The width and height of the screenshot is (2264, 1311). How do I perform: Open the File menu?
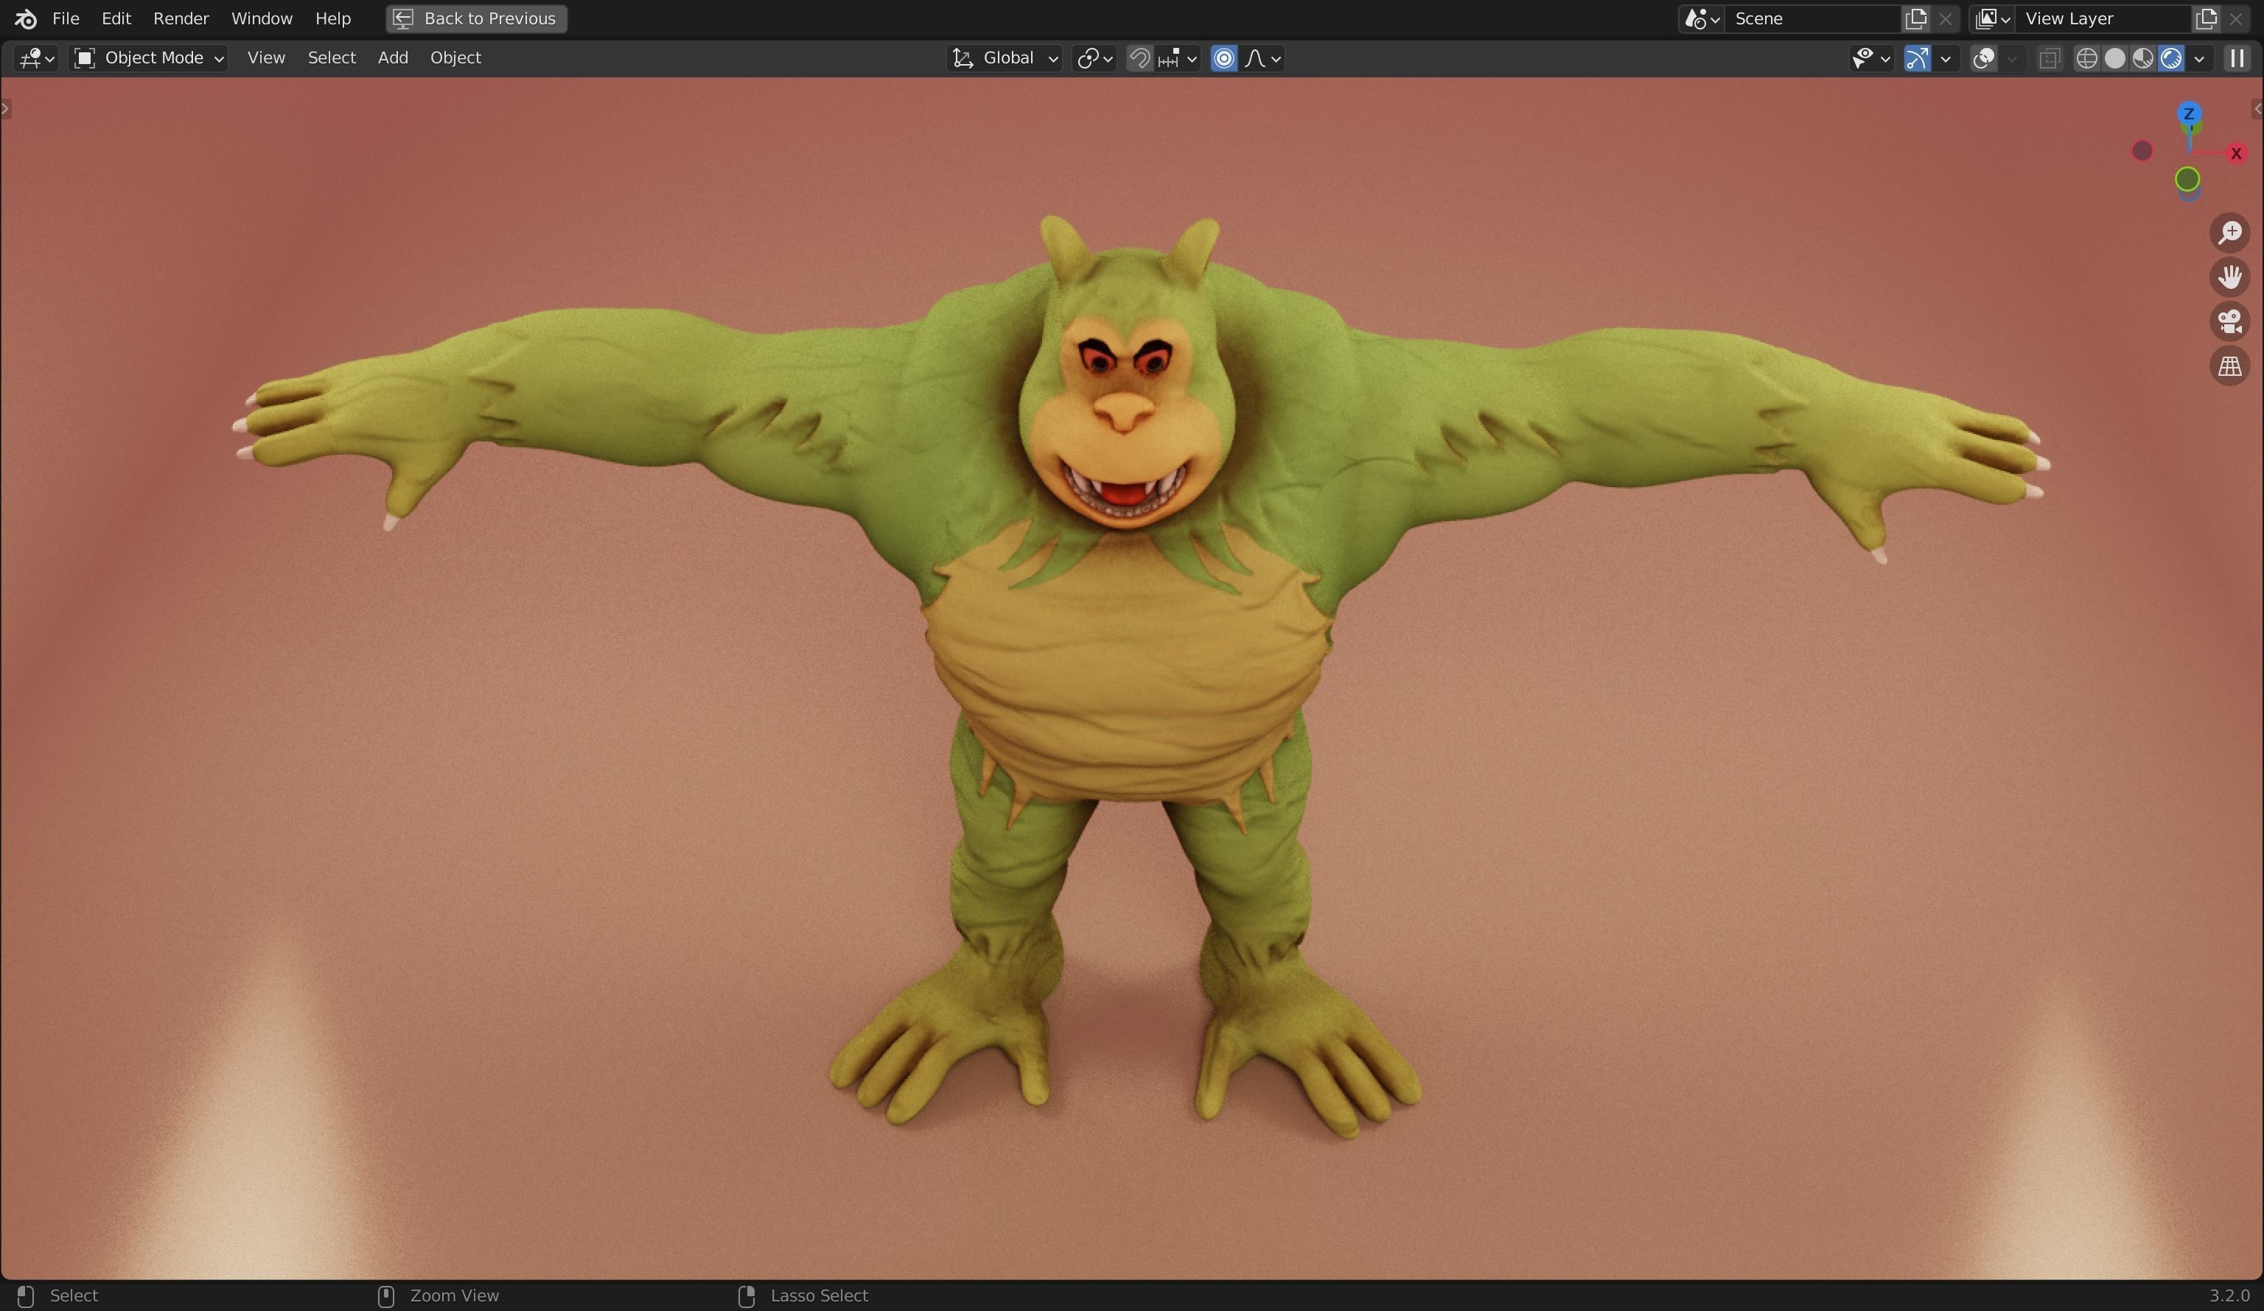click(66, 18)
